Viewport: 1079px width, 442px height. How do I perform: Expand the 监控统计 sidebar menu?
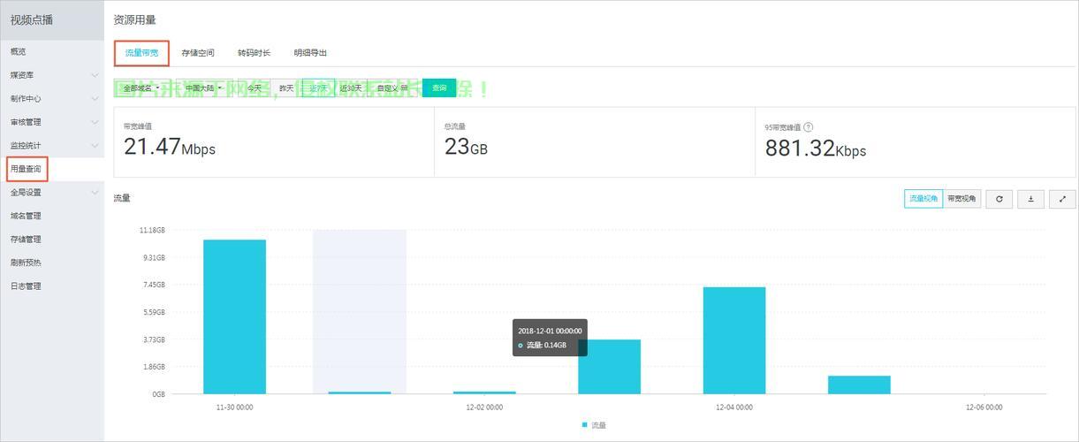(x=52, y=145)
